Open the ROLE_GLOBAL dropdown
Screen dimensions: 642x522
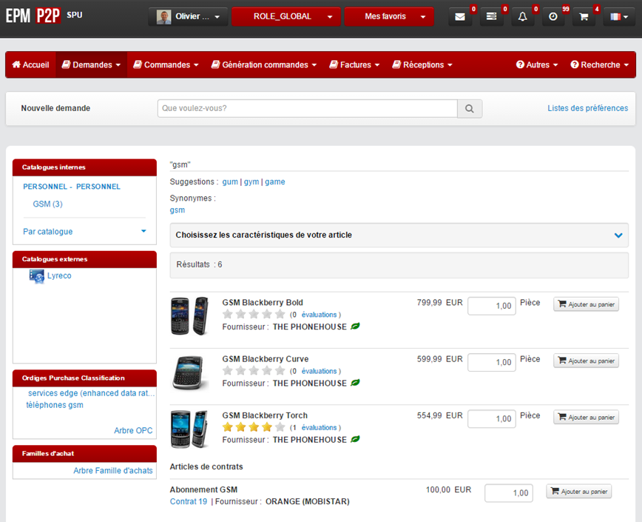(x=286, y=17)
